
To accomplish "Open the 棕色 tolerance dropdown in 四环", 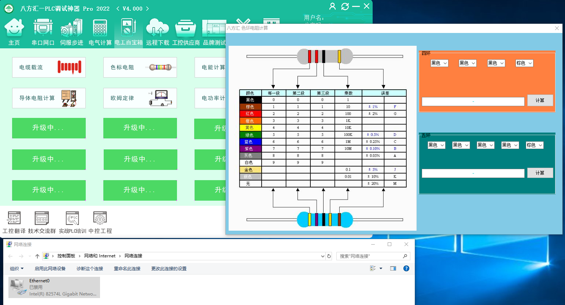I will pyautogui.click(x=524, y=63).
